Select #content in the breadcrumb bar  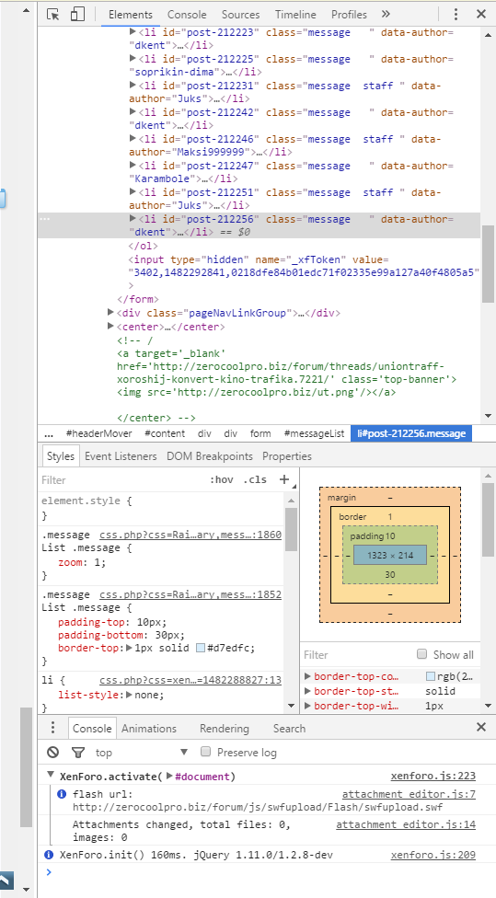click(x=165, y=433)
